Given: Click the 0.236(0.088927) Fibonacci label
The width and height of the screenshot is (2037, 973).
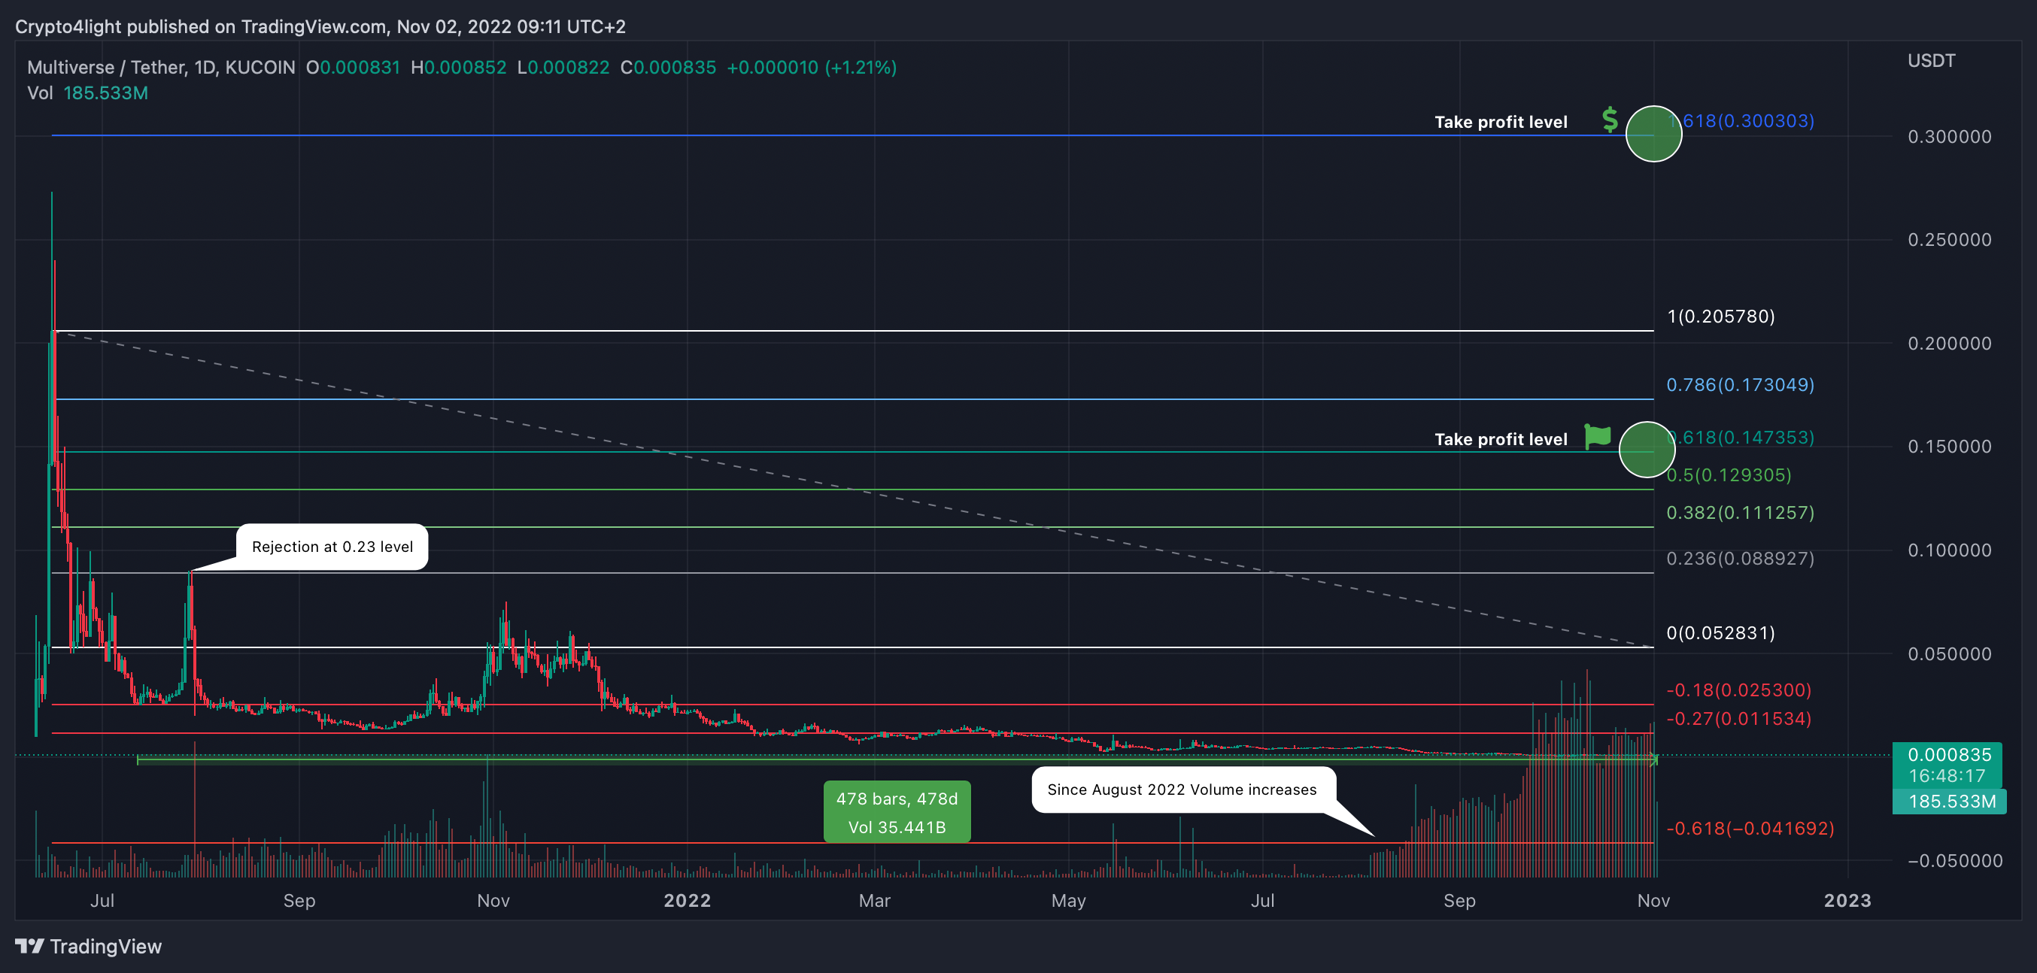Looking at the screenshot, I should coord(1741,558).
